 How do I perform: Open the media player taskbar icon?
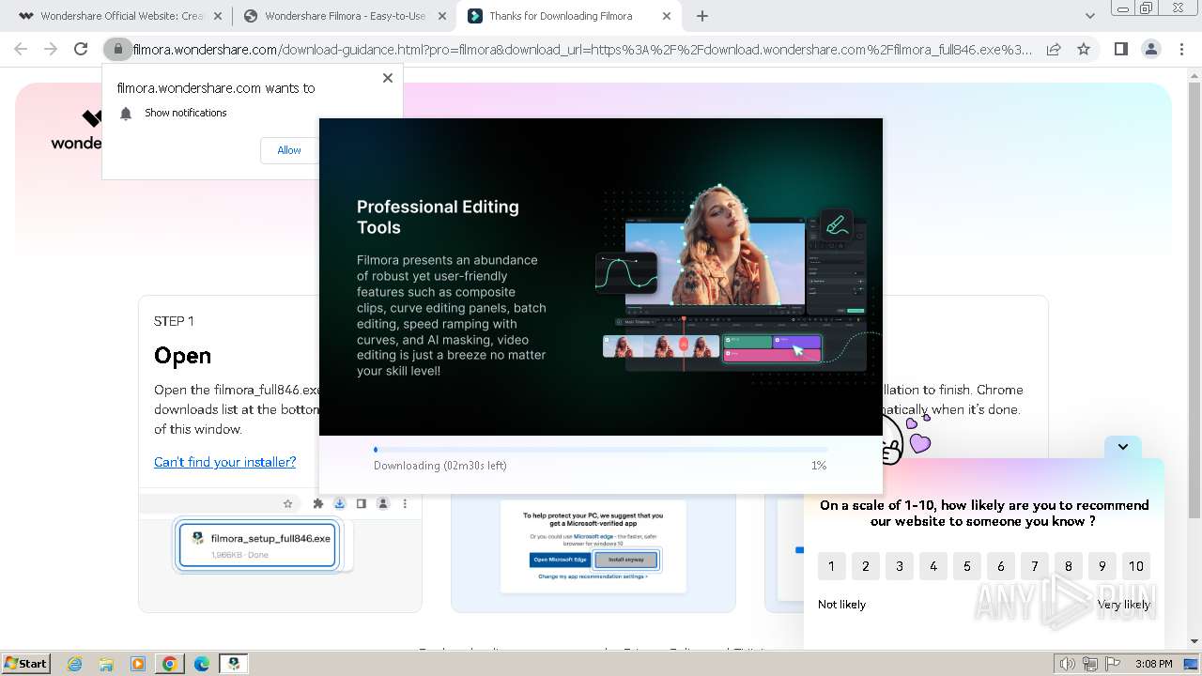coord(138,664)
